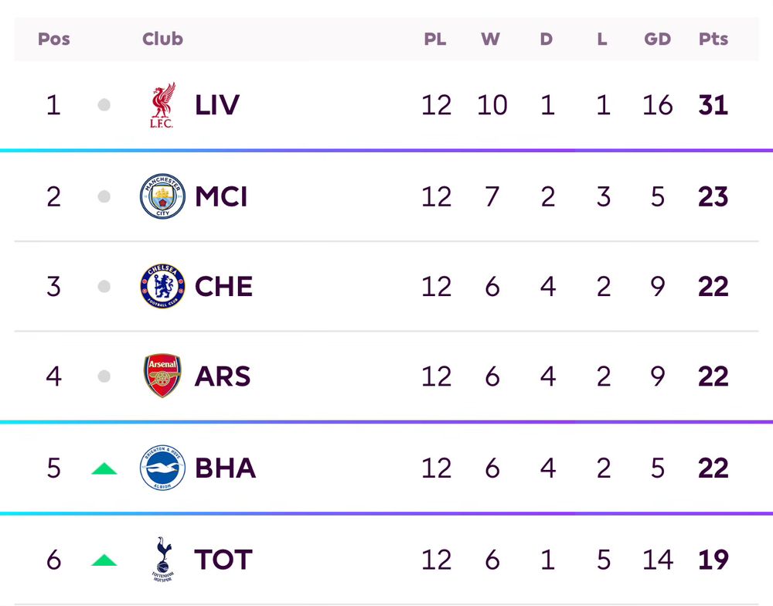Open the MCI team link
This screenshot has height=606, width=773.
coord(221,196)
